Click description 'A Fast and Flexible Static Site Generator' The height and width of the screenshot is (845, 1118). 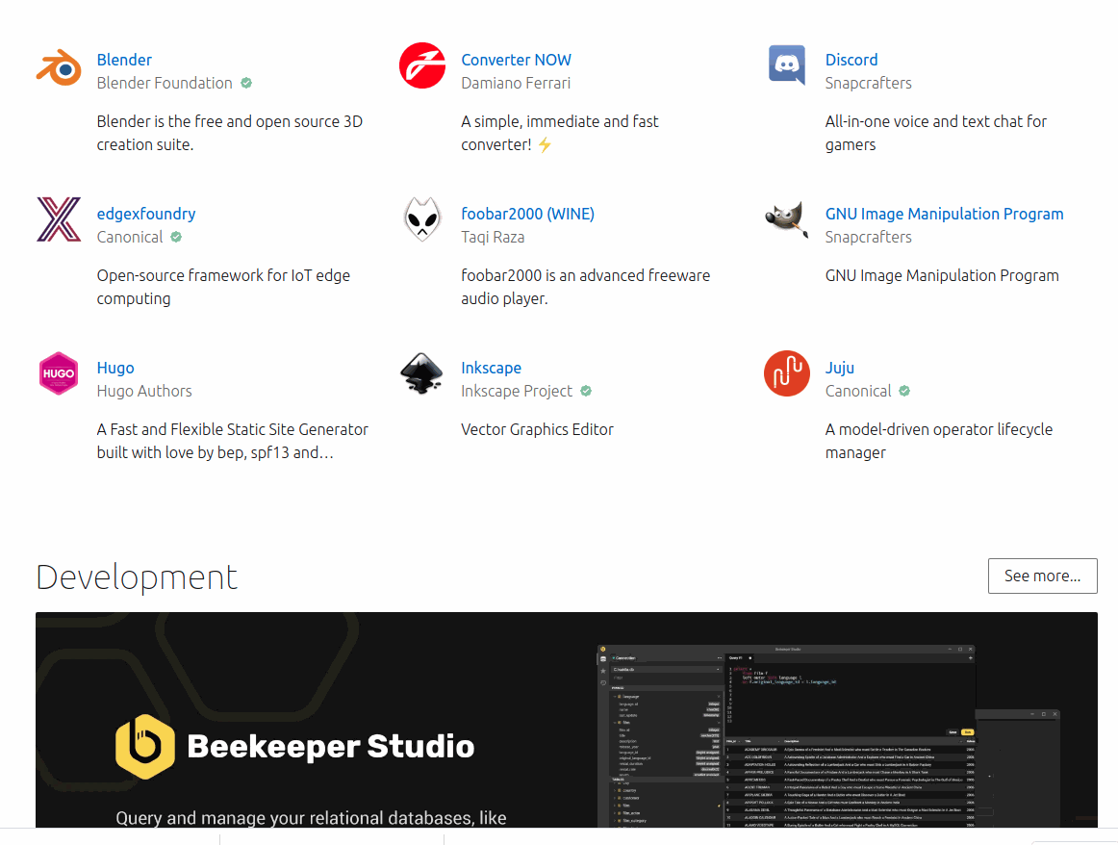point(233,441)
